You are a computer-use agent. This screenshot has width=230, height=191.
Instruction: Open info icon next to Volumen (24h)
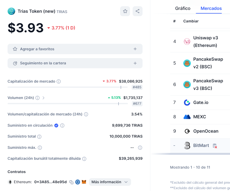click(38, 98)
